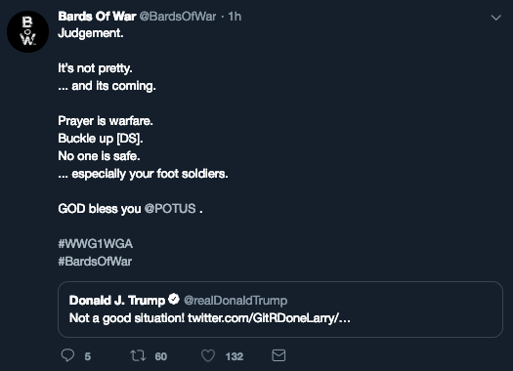Reply to the tweet via speech bubble icon
This screenshot has height=371, width=513.
[x=67, y=355]
